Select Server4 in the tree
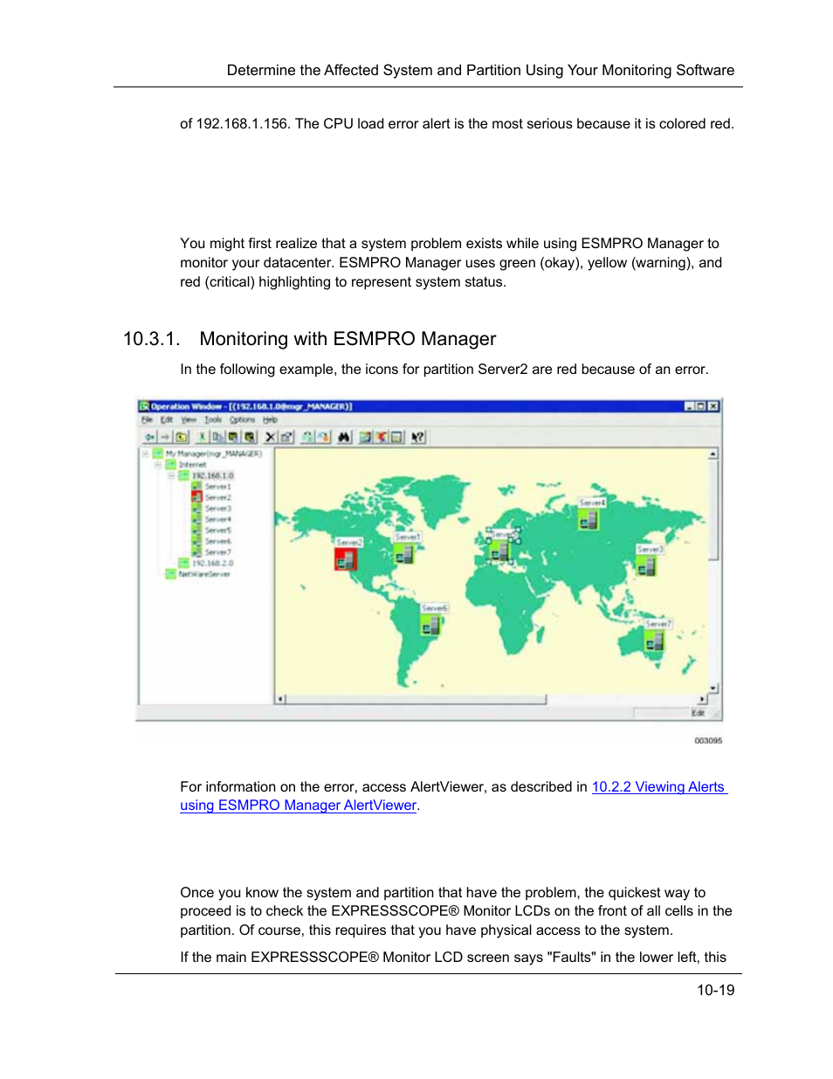 [x=218, y=519]
